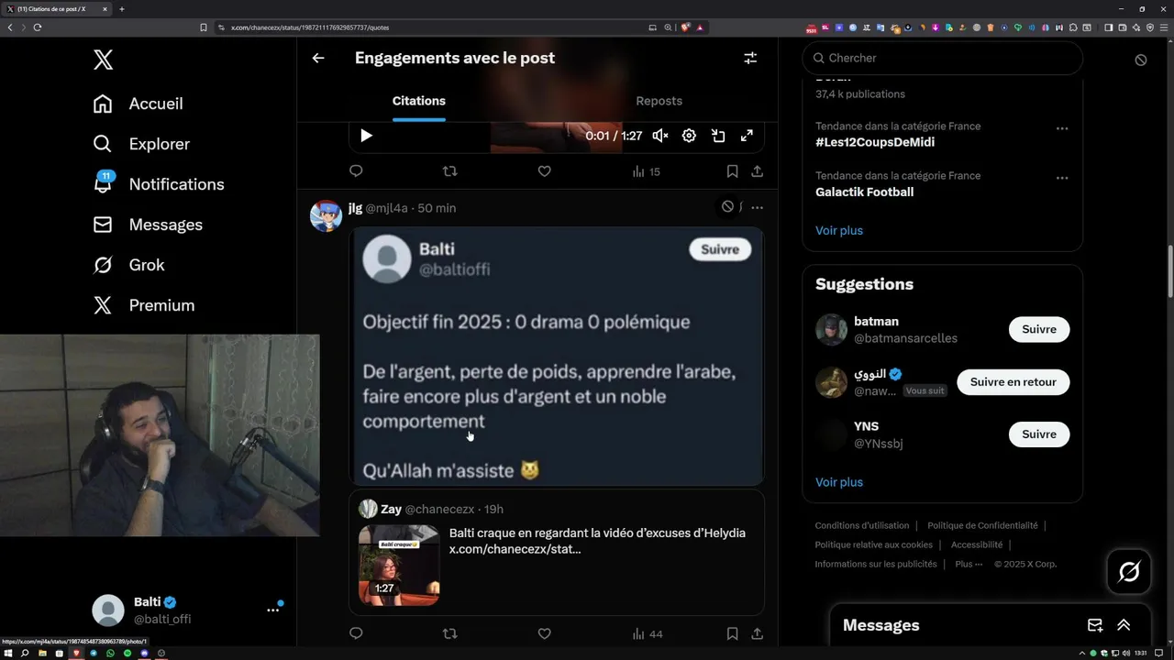The width and height of the screenshot is (1174, 660).
Task: Reload the page in the browser
Action: click(38, 27)
